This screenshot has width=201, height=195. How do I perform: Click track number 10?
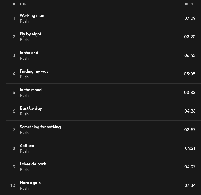coord(13,185)
